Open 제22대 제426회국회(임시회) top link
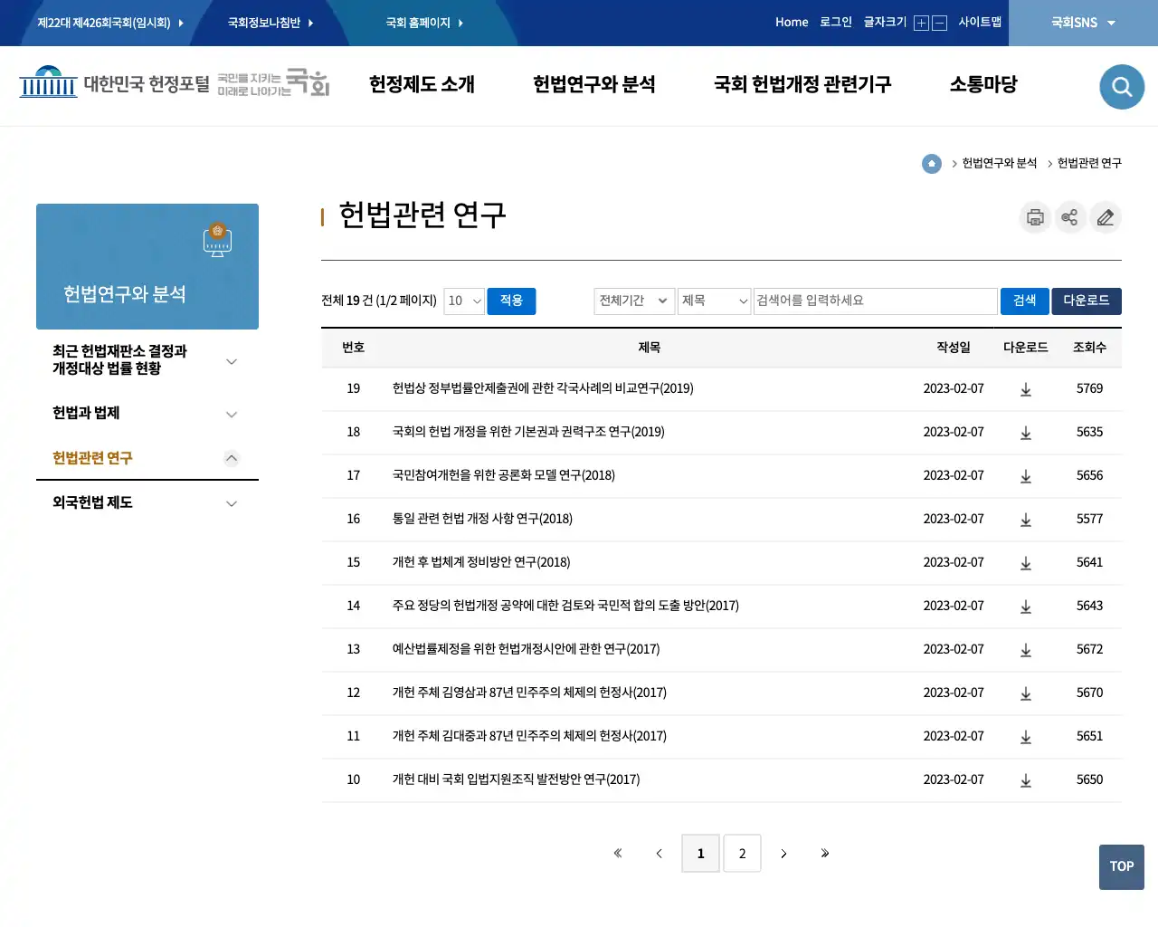Image resolution: width=1158 pixels, height=927 pixels. pos(109,23)
